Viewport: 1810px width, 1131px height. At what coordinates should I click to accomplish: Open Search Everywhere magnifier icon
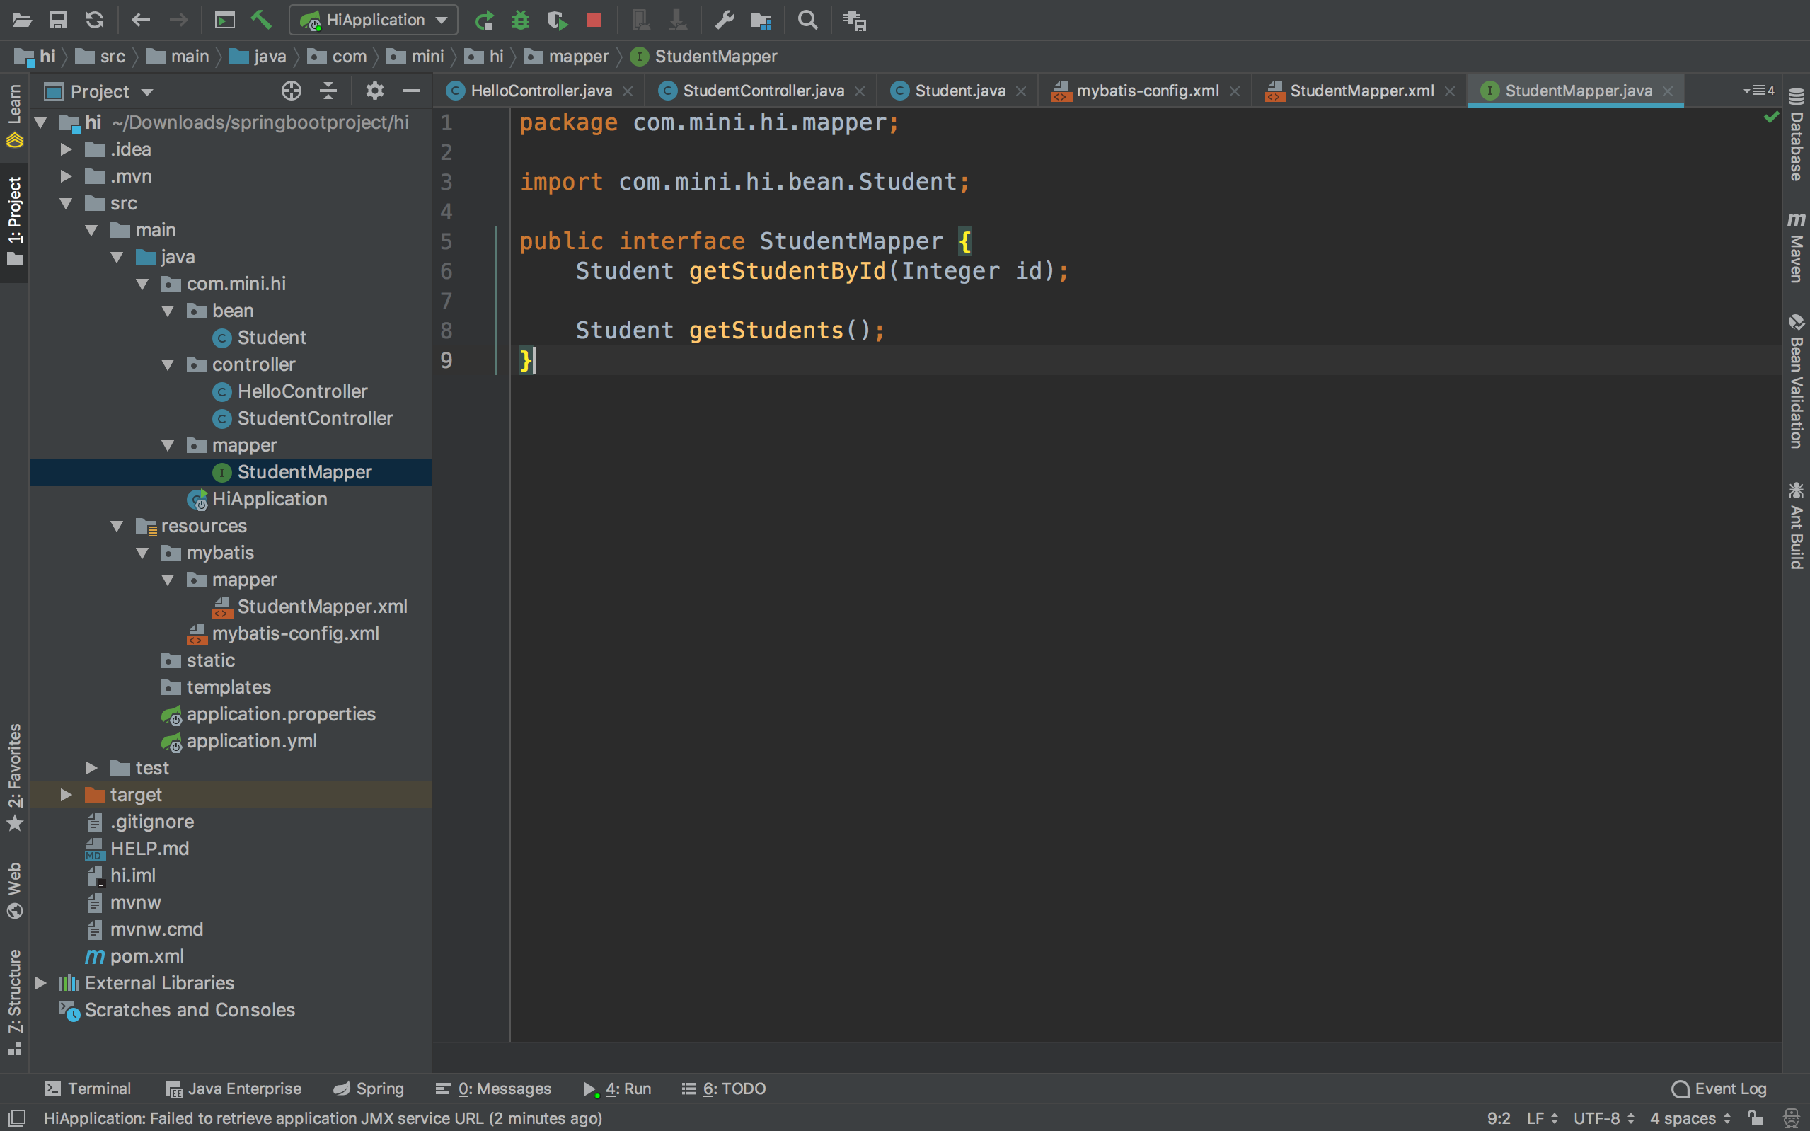[x=807, y=21]
